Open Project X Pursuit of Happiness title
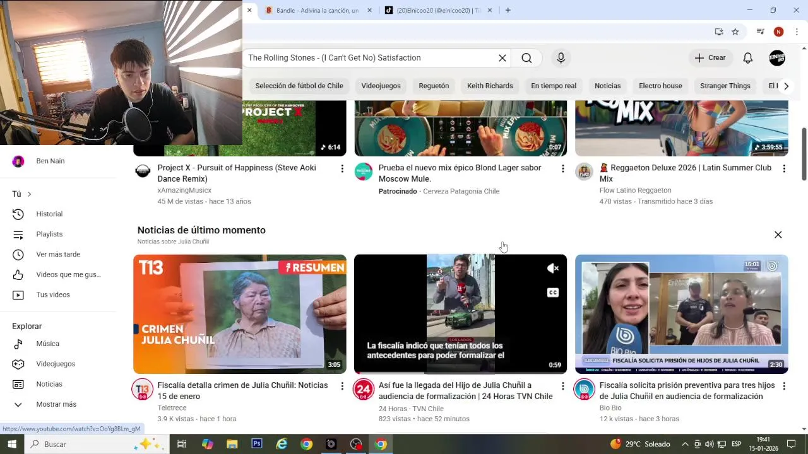 (x=237, y=173)
